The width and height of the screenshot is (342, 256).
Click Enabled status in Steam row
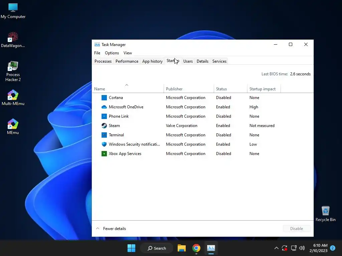click(x=223, y=126)
